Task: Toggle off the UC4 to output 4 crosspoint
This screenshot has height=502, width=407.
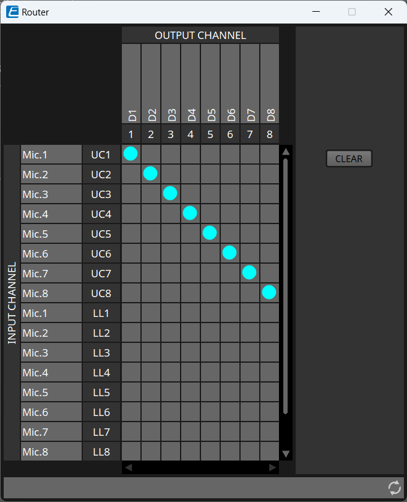Action: coord(190,213)
